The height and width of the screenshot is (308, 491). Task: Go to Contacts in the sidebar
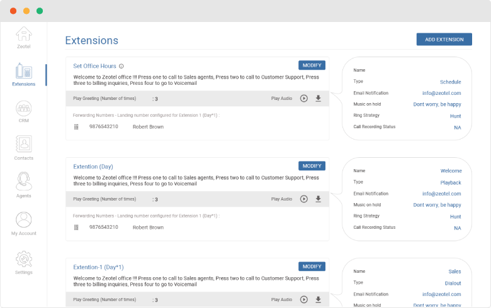[x=23, y=145]
